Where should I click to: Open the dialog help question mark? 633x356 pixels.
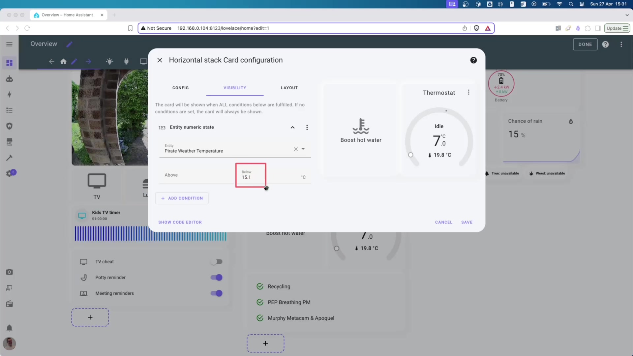coord(473,60)
